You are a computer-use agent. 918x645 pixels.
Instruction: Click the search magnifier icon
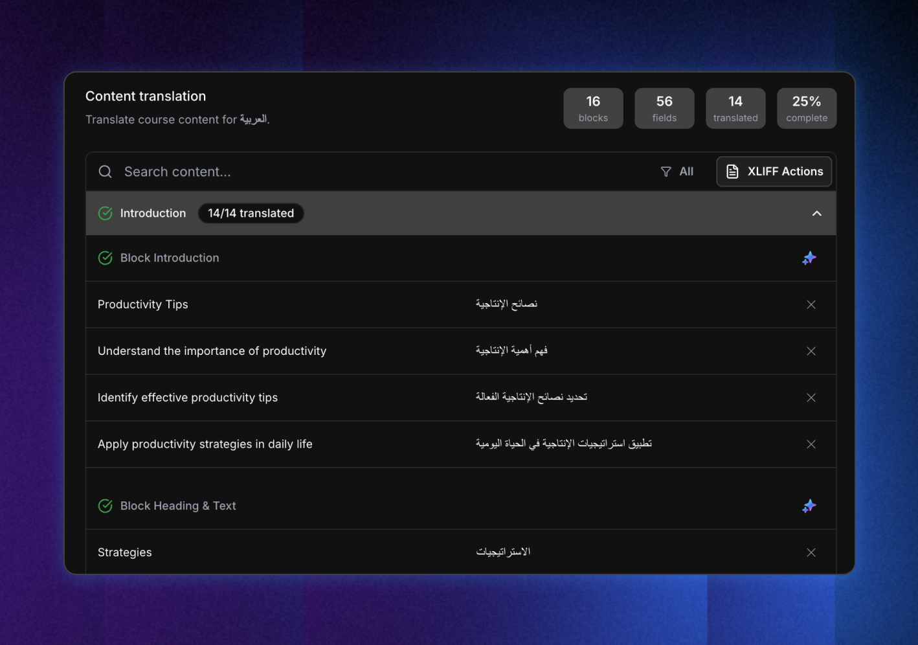tap(105, 172)
